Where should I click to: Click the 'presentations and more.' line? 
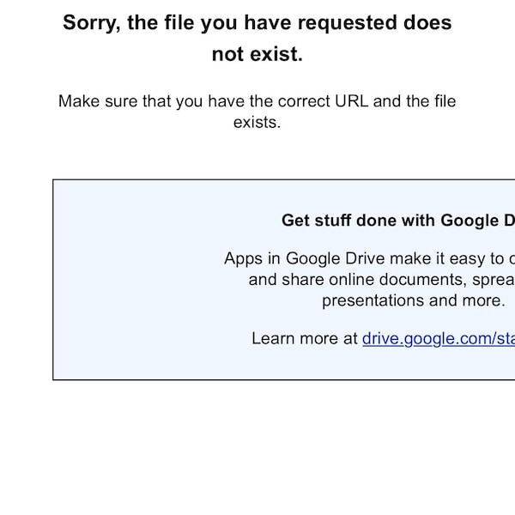tap(414, 300)
